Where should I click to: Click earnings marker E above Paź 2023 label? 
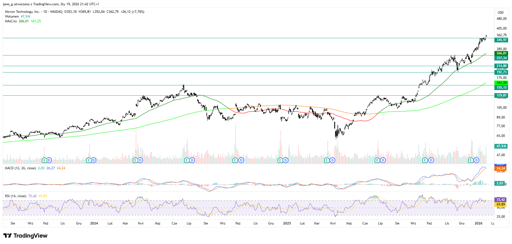click(x=44, y=160)
